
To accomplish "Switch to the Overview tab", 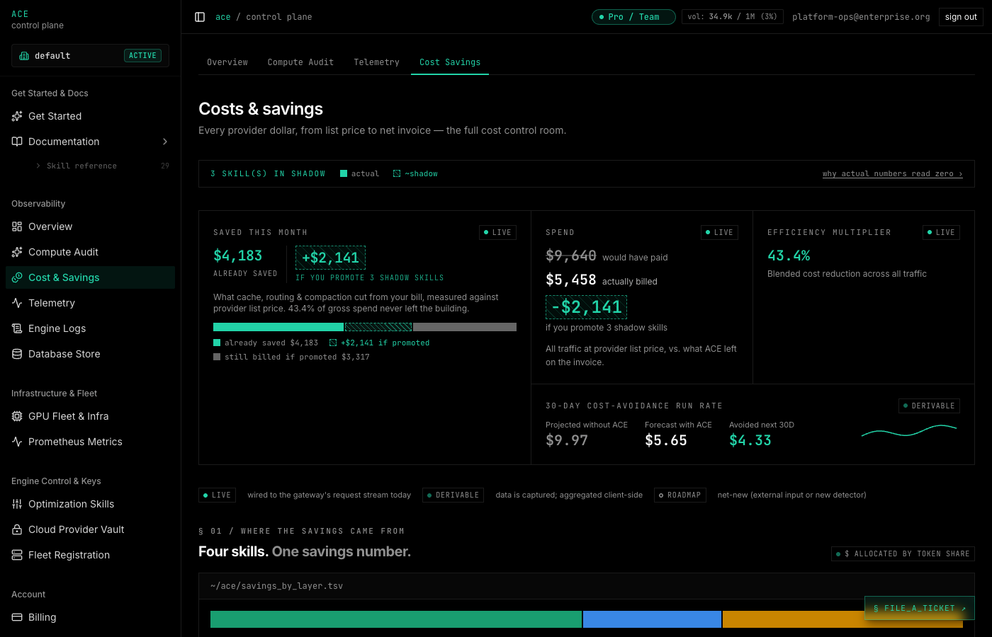I will coord(227,62).
